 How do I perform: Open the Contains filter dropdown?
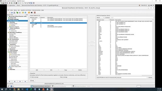[109, 18]
